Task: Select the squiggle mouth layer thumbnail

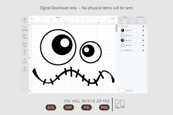Action: [x=123, y=50]
